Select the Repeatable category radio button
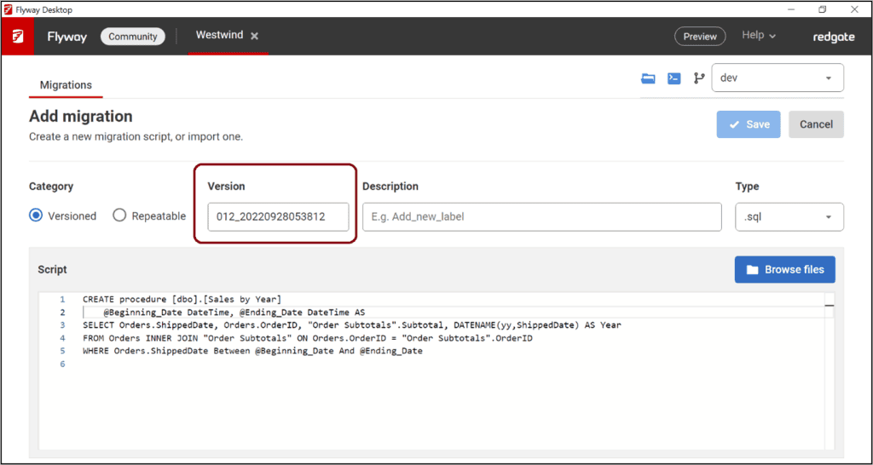The height and width of the screenshot is (465, 873). point(119,215)
